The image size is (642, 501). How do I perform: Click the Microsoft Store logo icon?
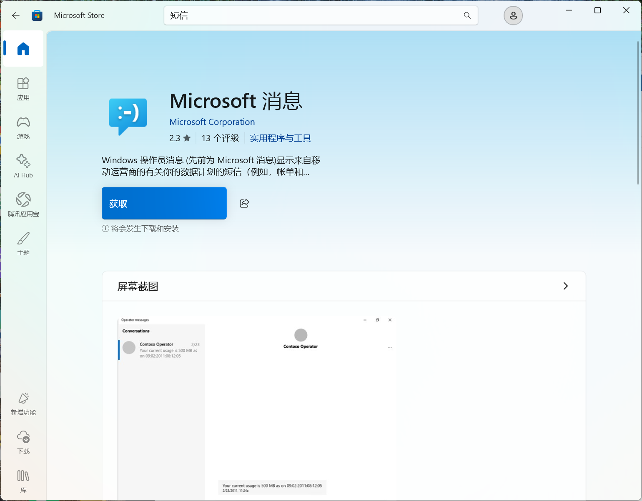pyautogui.click(x=37, y=15)
